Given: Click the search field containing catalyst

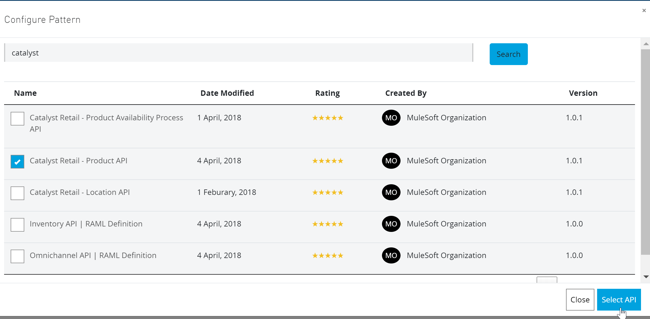Looking at the screenshot, I should (239, 53).
